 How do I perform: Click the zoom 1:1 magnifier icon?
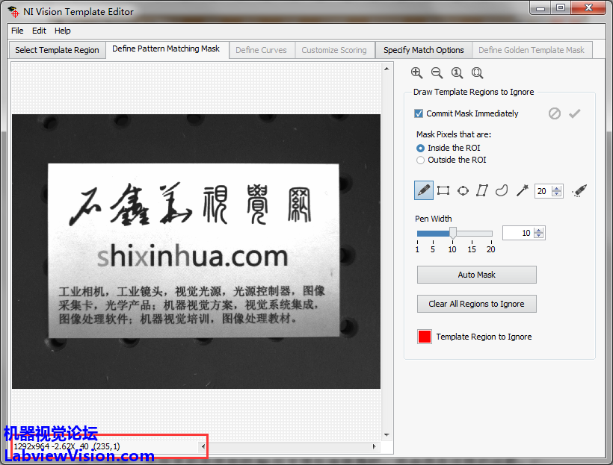coord(457,72)
